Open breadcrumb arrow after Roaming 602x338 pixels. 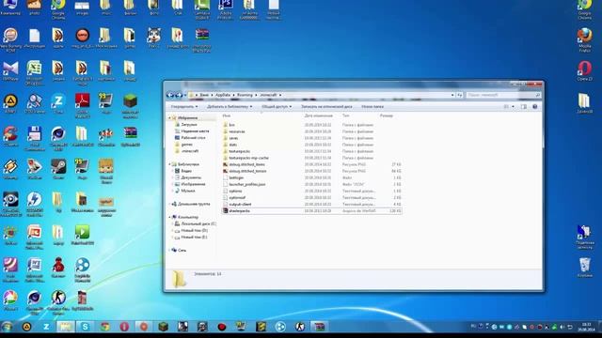pos(256,95)
